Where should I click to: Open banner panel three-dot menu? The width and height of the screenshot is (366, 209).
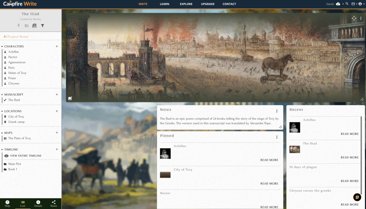pos(361,18)
